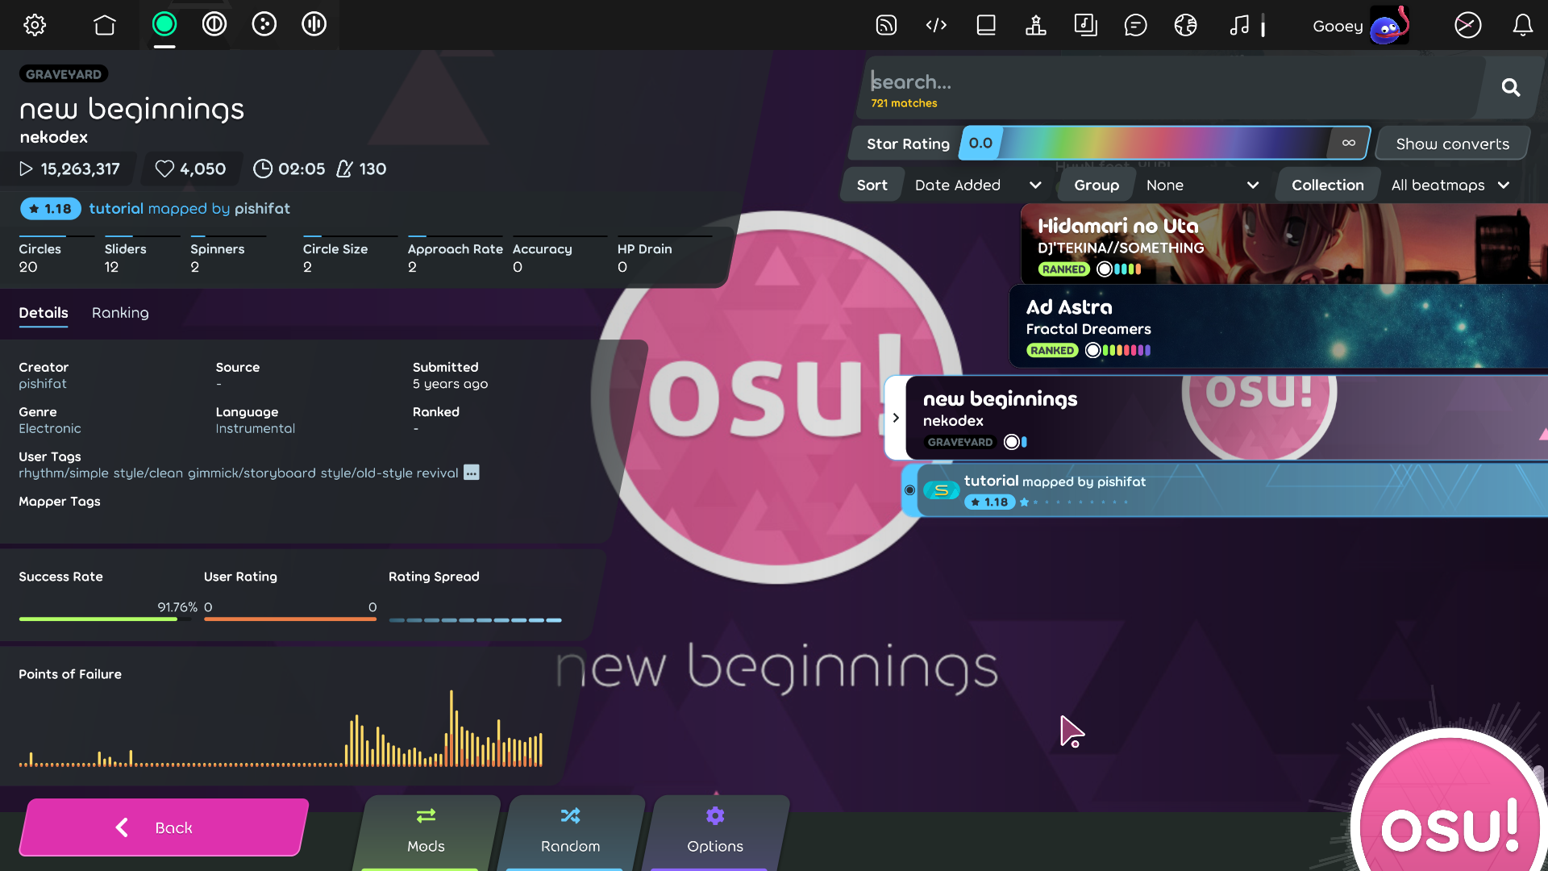
Task: Open the Group dropdown None
Action: point(1201,185)
